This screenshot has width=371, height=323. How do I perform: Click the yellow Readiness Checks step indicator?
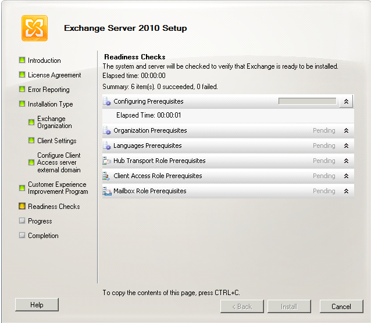pos(22,206)
